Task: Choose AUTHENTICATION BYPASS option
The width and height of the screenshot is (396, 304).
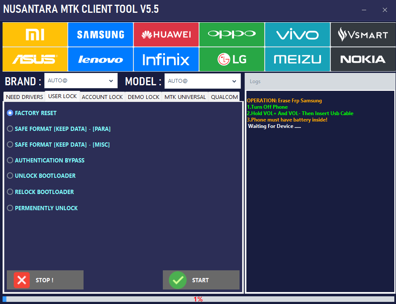Action: coord(9,160)
